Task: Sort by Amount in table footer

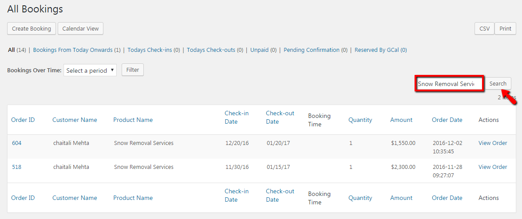Action: click(401, 198)
